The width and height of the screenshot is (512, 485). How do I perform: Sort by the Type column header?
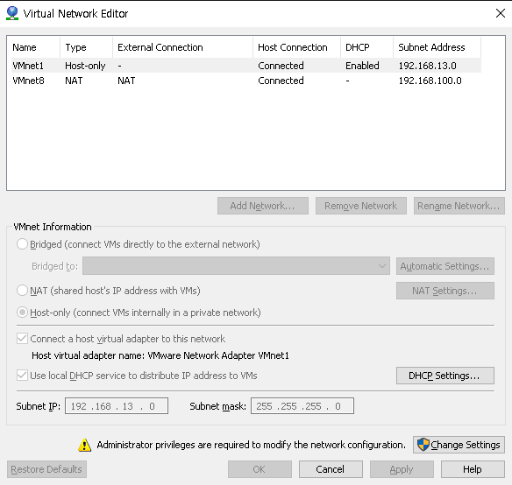point(86,47)
